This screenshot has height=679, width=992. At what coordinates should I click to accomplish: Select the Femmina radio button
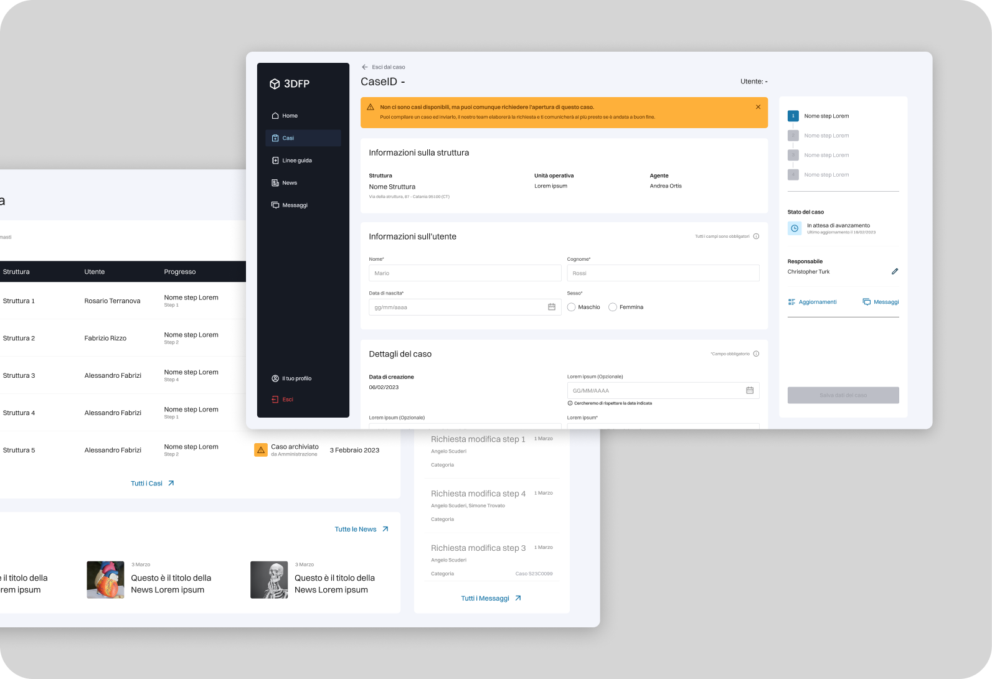pyautogui.click(x=613, y=307)
